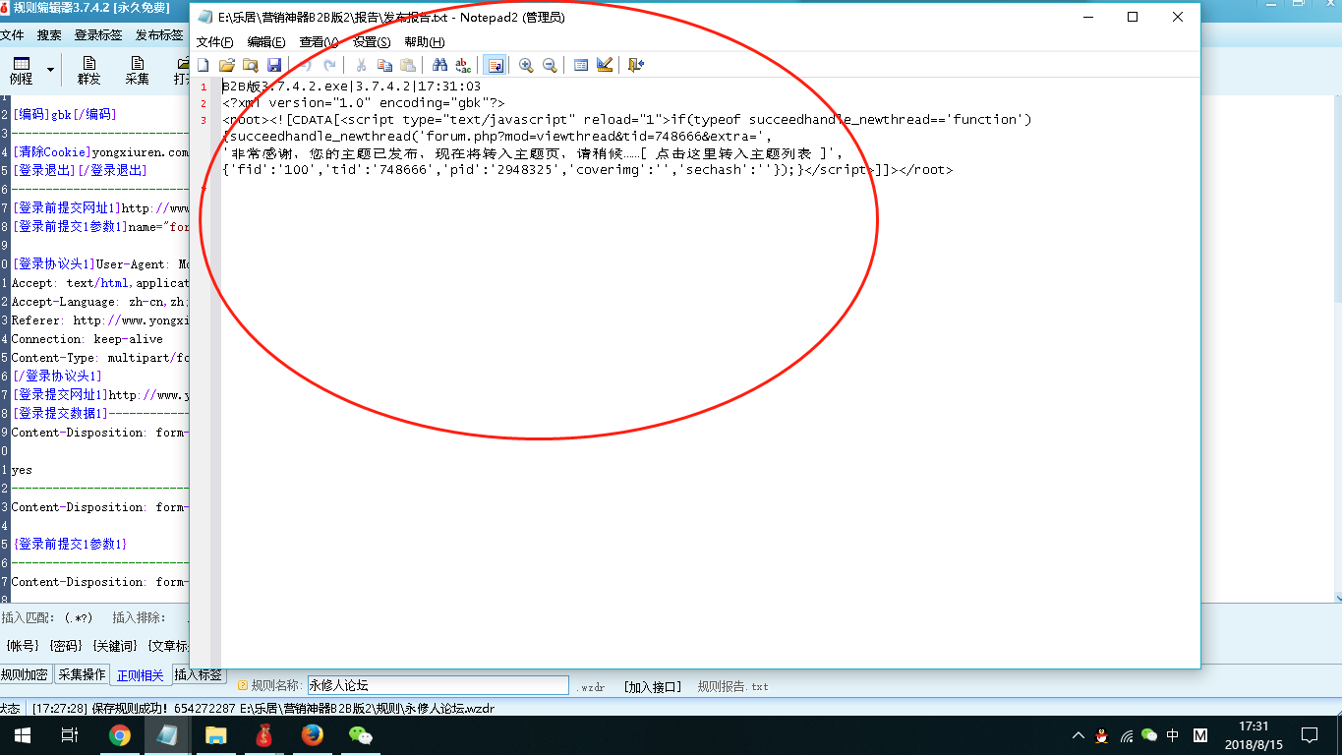
Task: Select the word wrap toggle in Notepad2 toolbar
Action: tap(495, 65)
